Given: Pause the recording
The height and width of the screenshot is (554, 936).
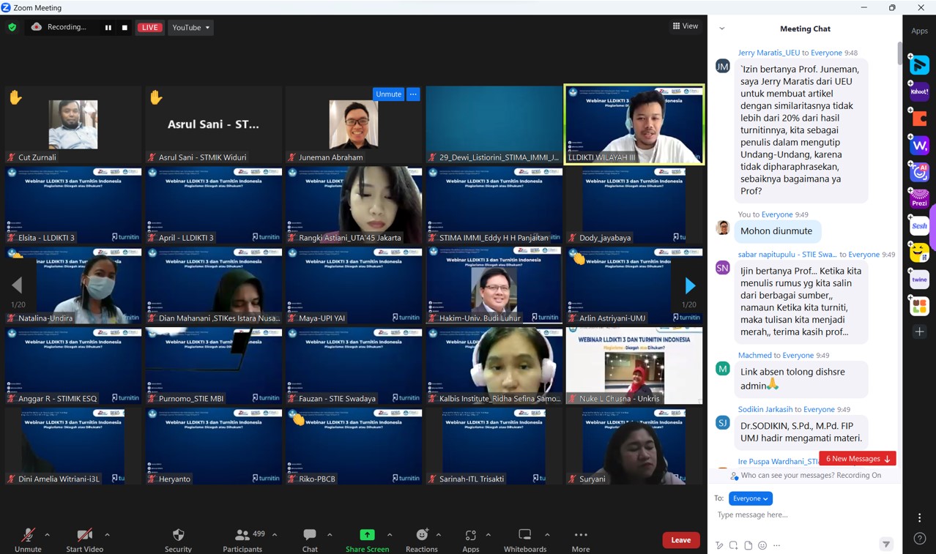Looking at the screenshot, I should (108, 28).
